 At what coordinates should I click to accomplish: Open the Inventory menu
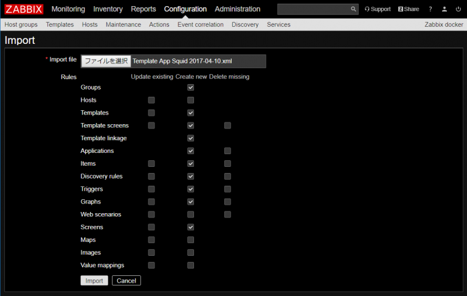tap(108, 9)
